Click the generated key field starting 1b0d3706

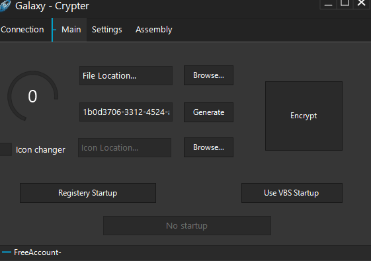click(126, 112)
